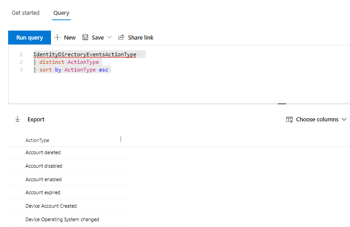Click the Save floppy disk icon
The image size is (350, 227).
pos(85,38)
